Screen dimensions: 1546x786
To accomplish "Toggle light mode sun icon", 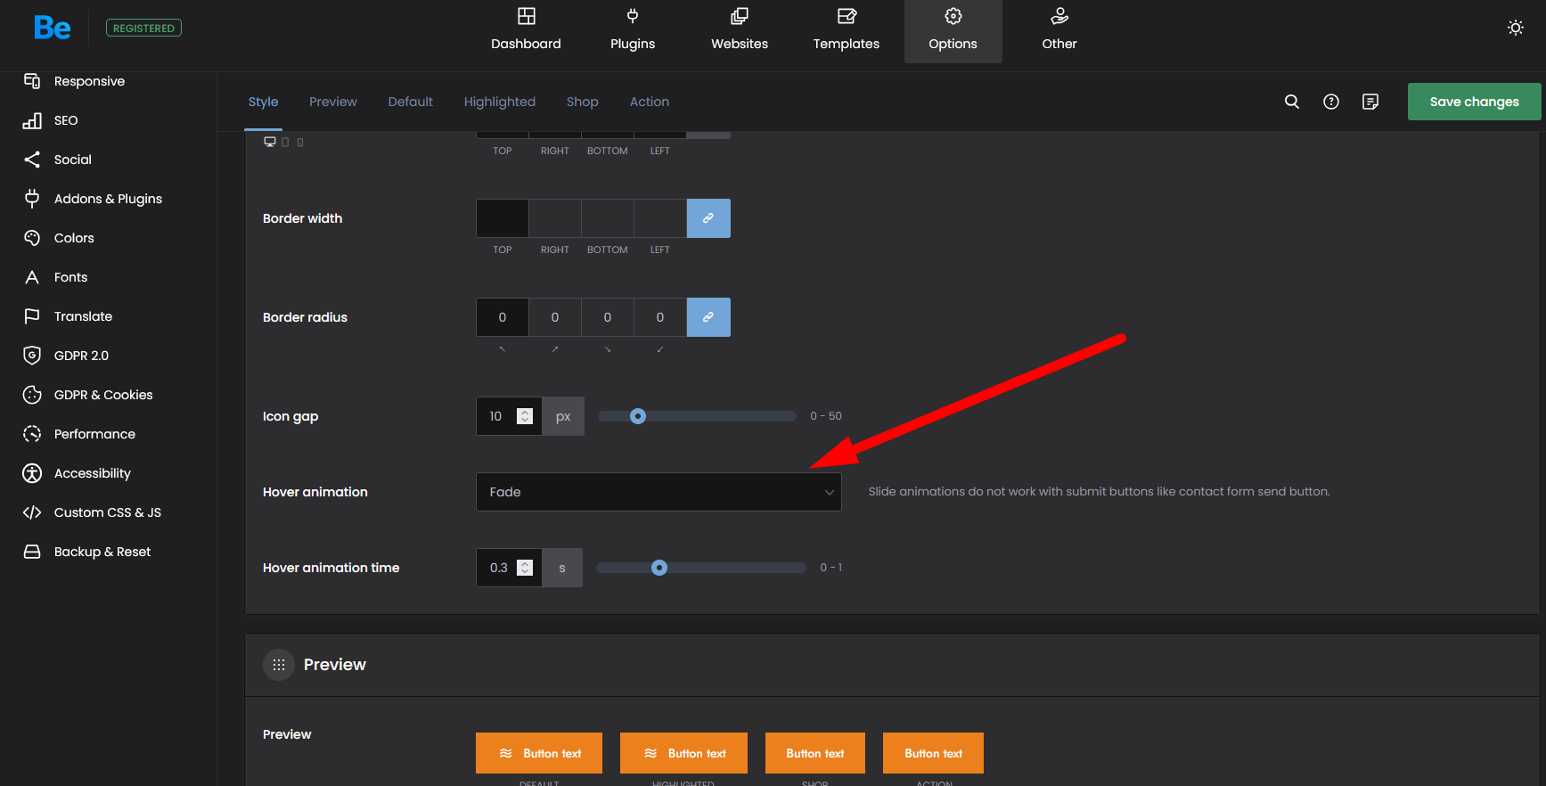I will point(1515,28).
